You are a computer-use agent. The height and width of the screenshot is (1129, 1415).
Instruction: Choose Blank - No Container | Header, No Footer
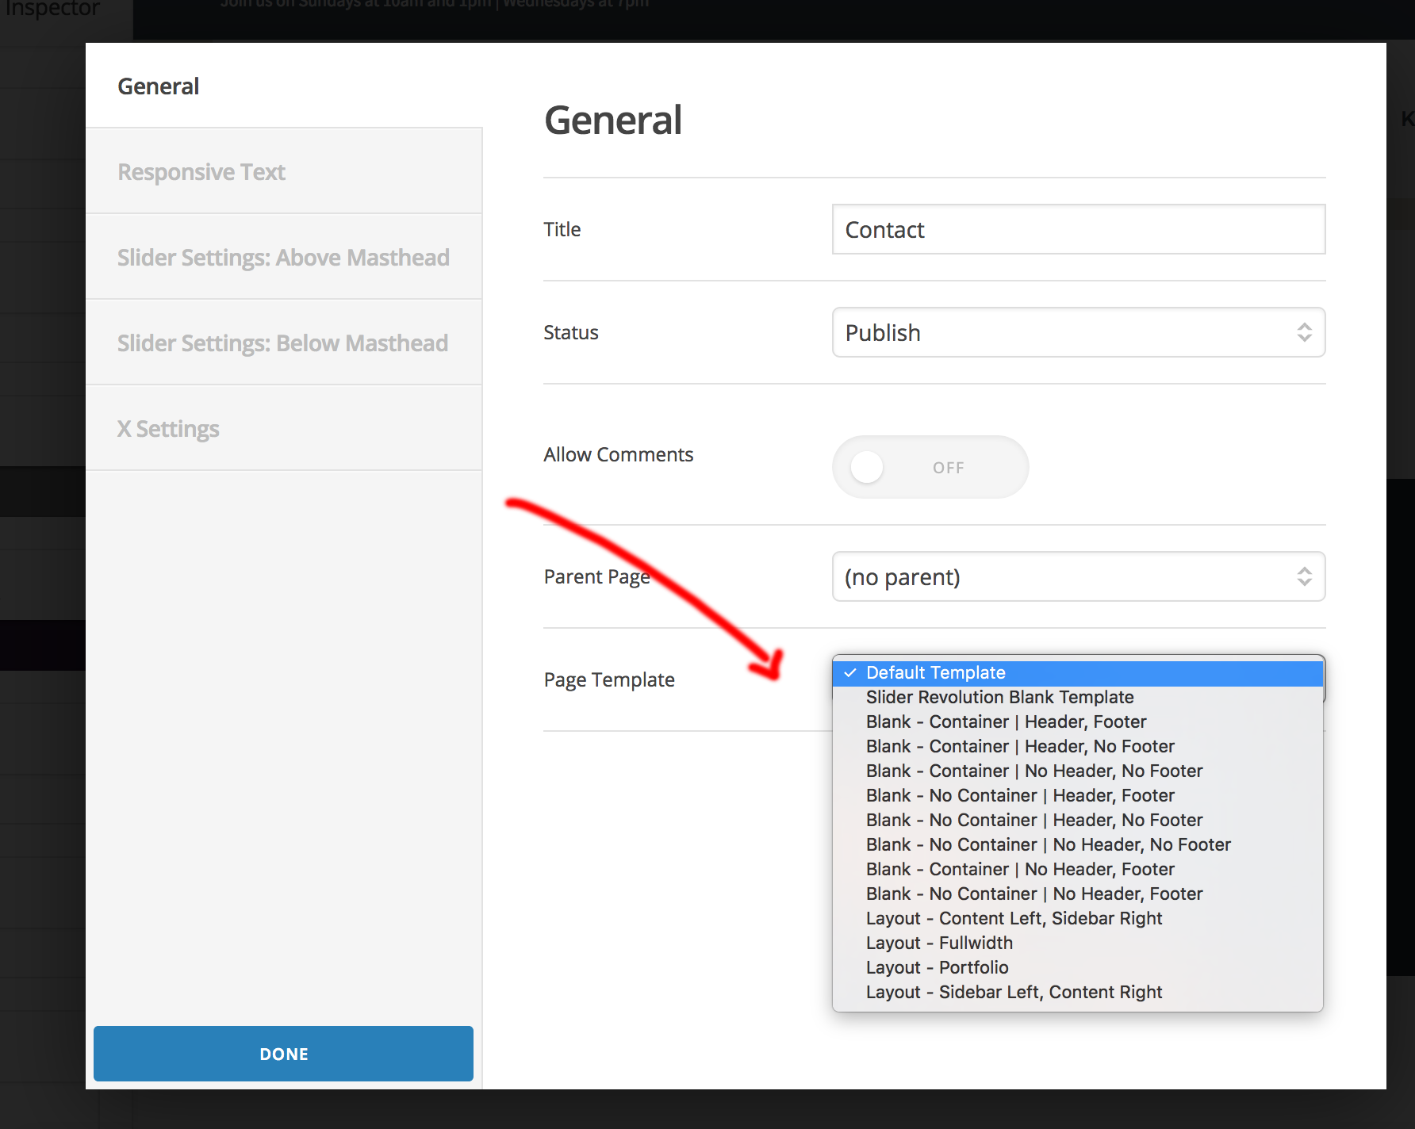coord(1033,820)
